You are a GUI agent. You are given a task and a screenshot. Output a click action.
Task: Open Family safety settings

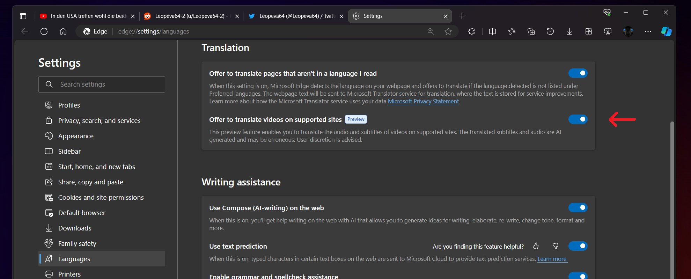pyautogui.click(x=102, y=243)
